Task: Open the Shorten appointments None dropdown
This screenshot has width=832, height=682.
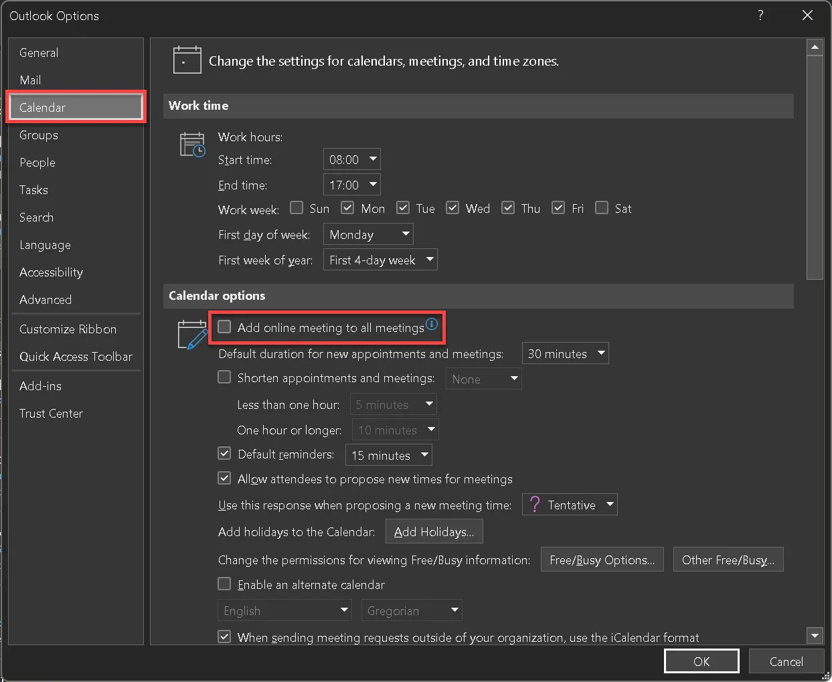Action: 483,379
